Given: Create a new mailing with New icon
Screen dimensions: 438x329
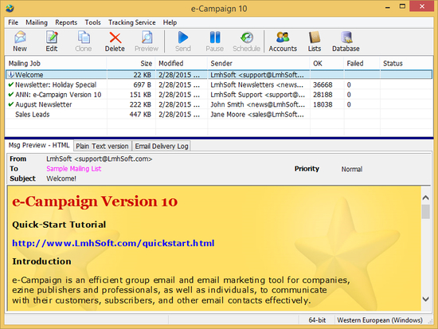Looking at the screenshot, I should click(x=20, y=41).
